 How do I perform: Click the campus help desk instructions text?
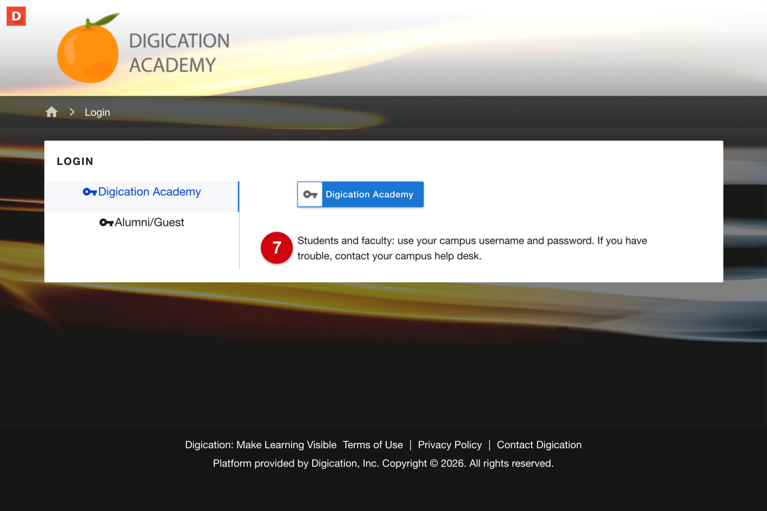click(x=472, y=248)
